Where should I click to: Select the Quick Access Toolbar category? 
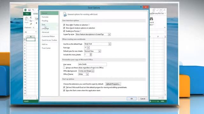(49, 40)
